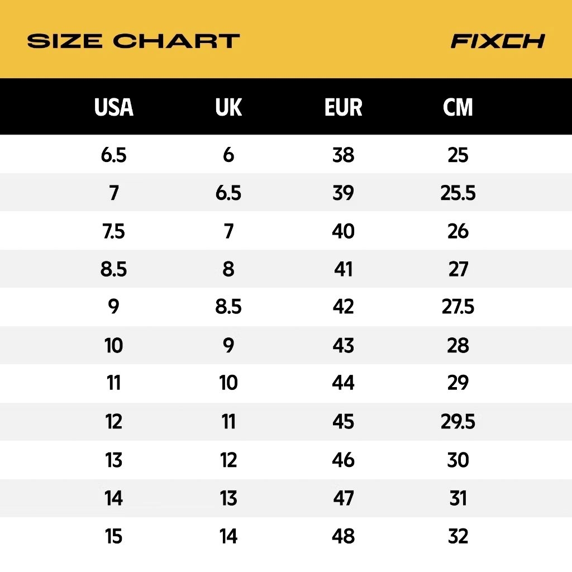Screen dimensions: 572x572
Task: Click EUR size 40 cell
Action: 343,231
